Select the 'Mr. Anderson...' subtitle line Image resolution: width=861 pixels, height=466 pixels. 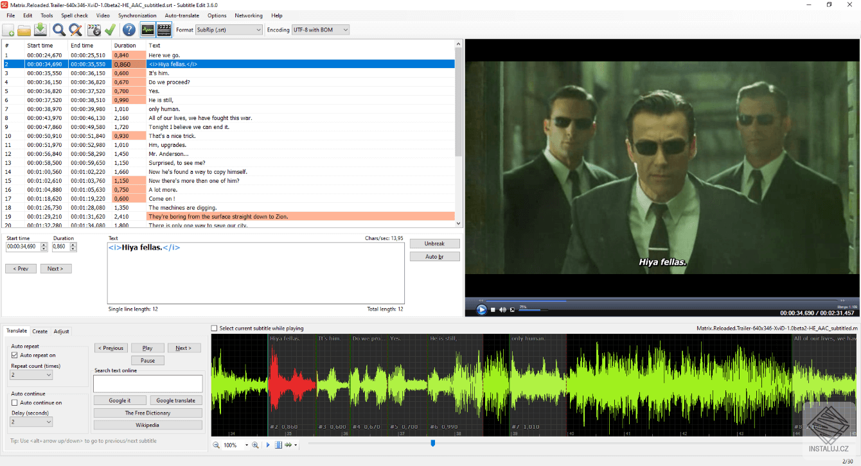point(229,154)
